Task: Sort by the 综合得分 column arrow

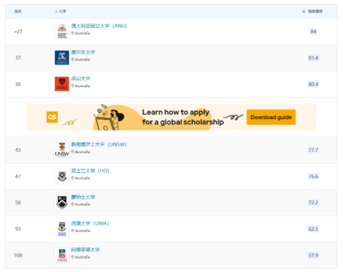Action: [x=304, y=11]
